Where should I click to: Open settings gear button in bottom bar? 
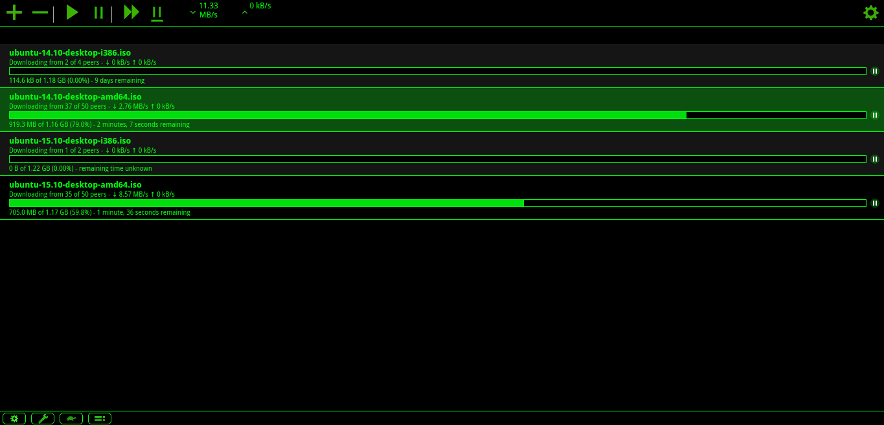pos(14,419)
